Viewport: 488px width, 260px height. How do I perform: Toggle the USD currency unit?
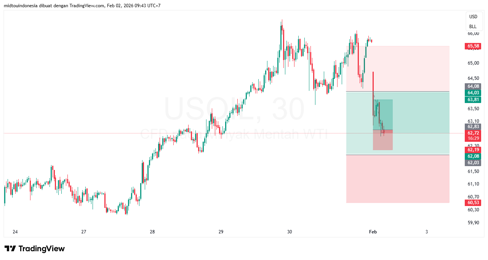coord(474,16)
